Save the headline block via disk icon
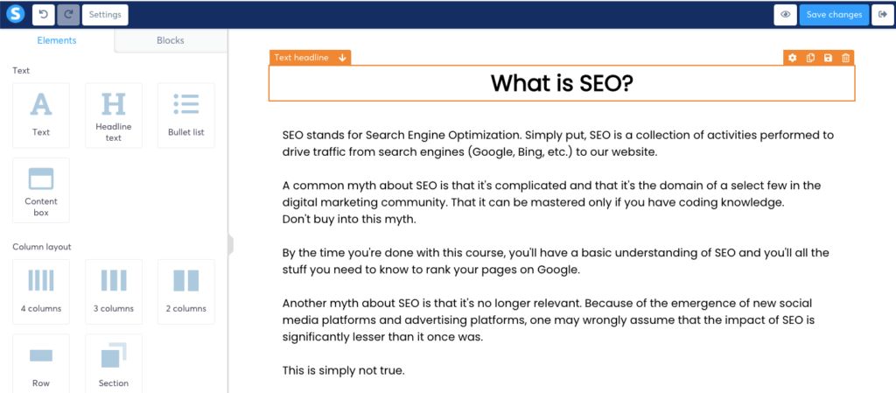This screenshot has width=896, height=393. click(828, 58)
